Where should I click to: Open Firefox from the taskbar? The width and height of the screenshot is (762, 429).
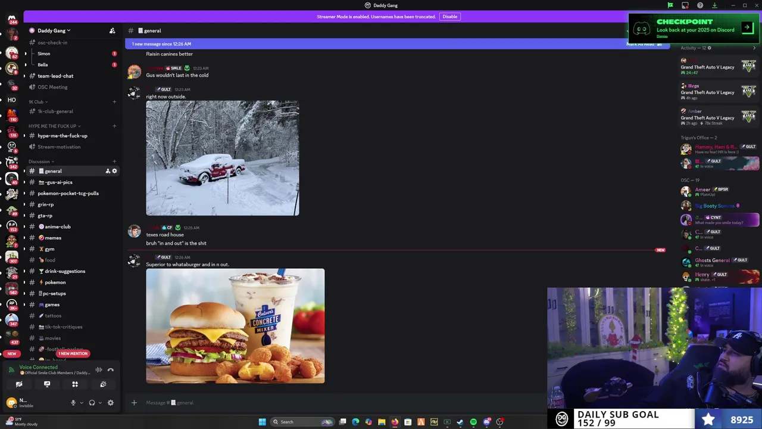click(x=395, y=422)
